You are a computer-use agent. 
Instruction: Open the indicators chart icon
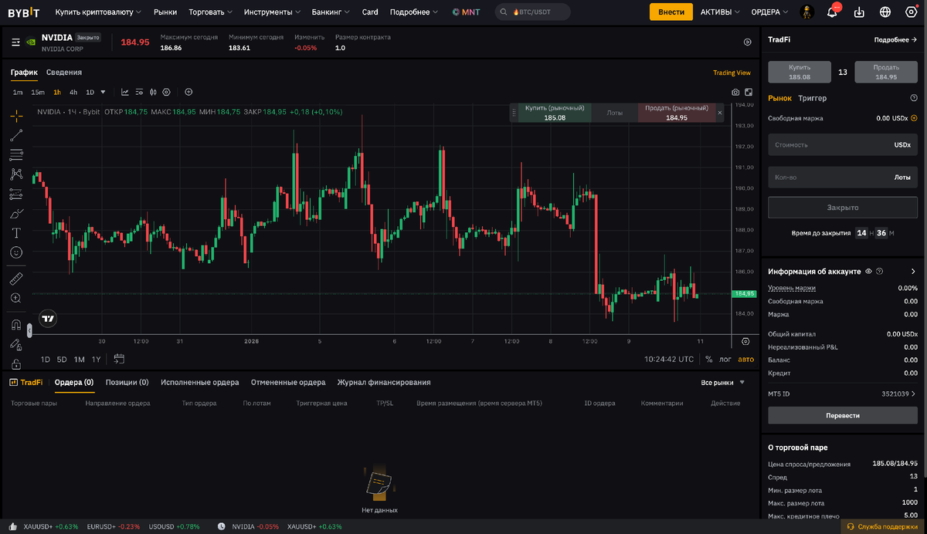tap(125, 92)
